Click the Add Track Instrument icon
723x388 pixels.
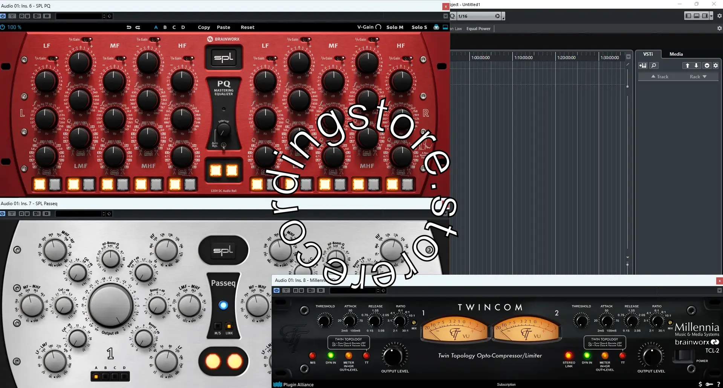[x=643, y=65]
